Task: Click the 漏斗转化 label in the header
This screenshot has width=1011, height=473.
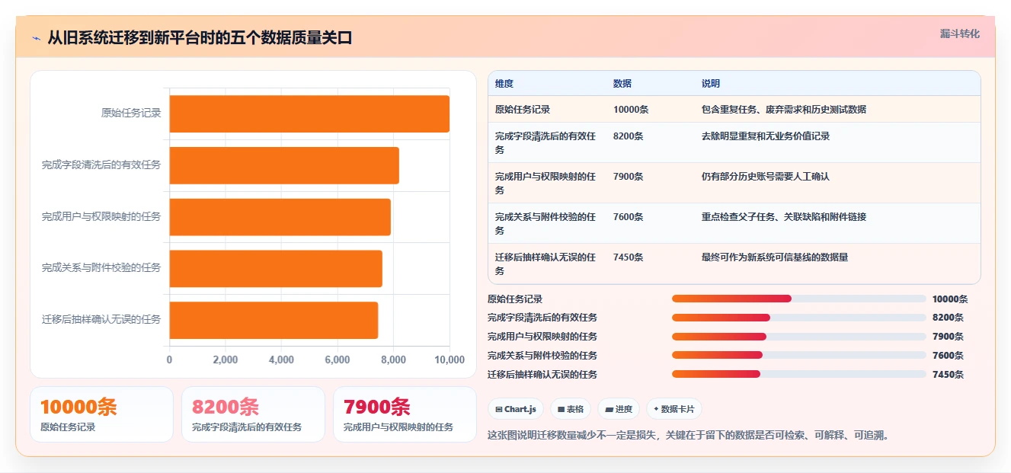Action: [x=959, y=34]
